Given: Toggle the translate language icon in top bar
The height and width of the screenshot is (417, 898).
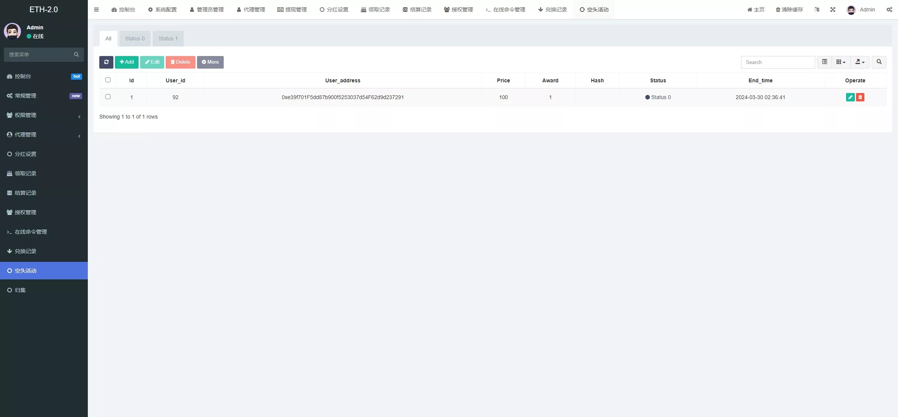Looking at the screenshot, I should [x=817, y=10].
